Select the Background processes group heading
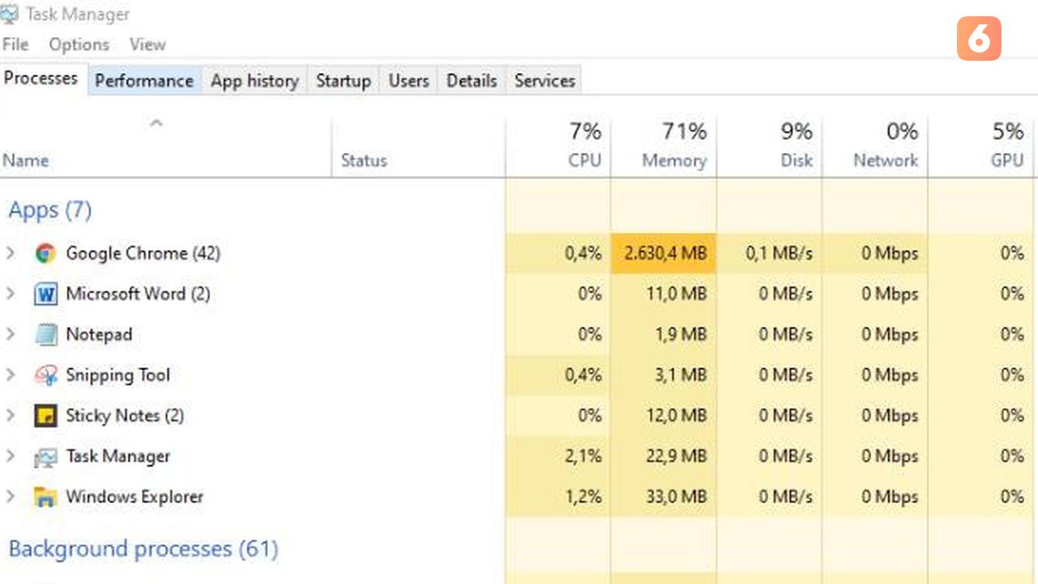The height and width of the screenshot is (584, 1038). pos(143,549)
